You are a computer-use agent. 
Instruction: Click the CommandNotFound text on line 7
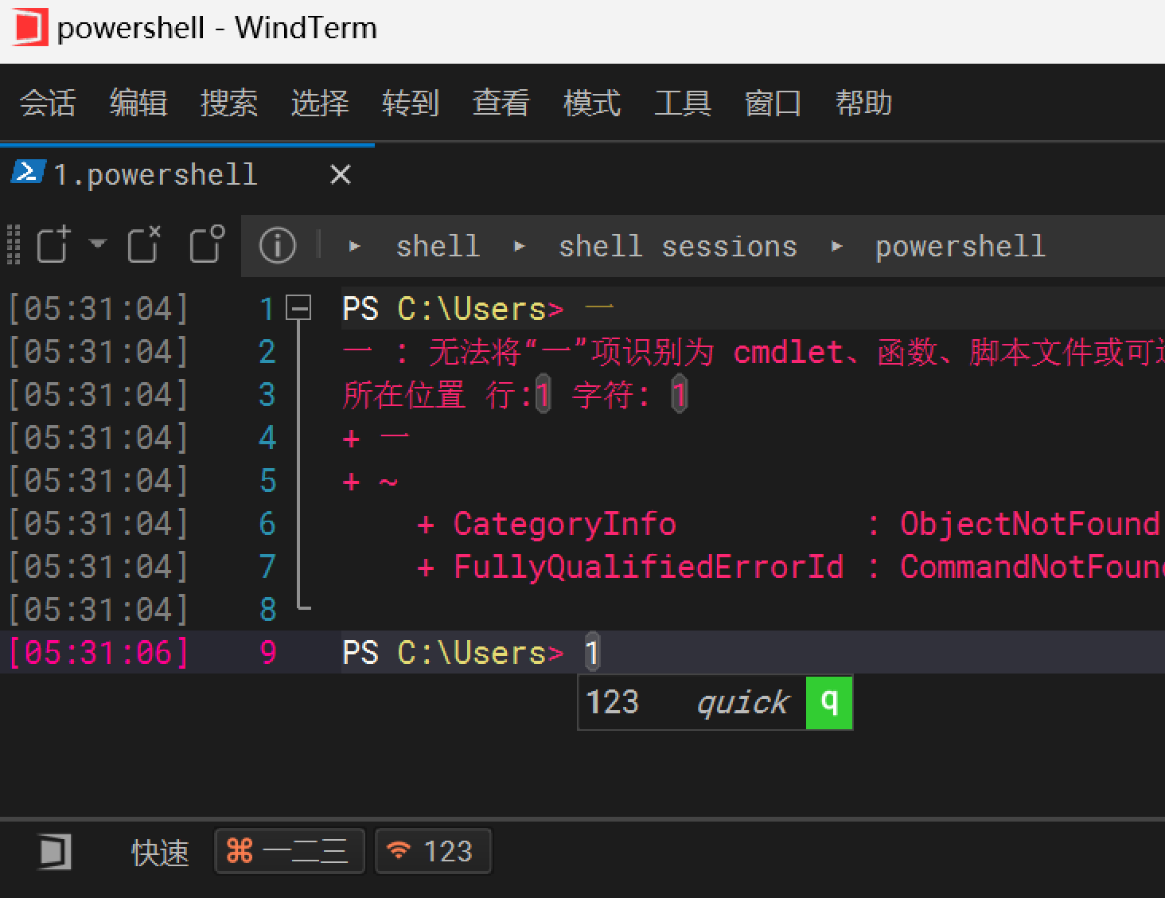click(x=1032, y=567)
